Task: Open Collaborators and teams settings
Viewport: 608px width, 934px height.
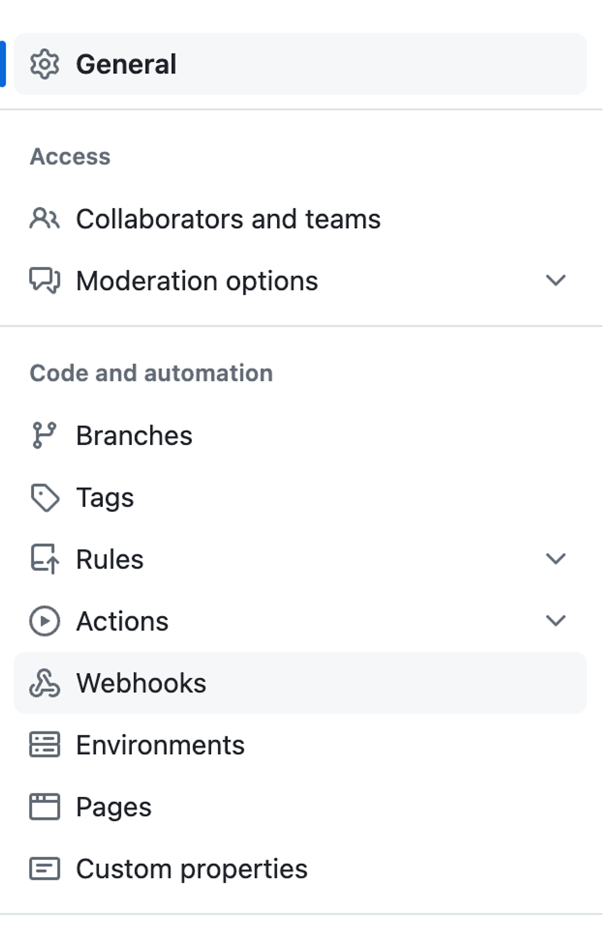Action: 228,219
